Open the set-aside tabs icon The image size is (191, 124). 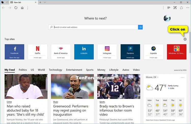click(x=7, y=2)
